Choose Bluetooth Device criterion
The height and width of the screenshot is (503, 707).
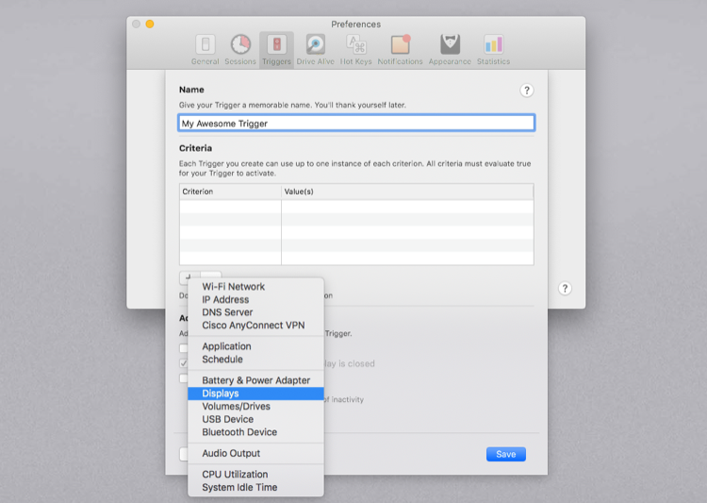tap(255, 432)
